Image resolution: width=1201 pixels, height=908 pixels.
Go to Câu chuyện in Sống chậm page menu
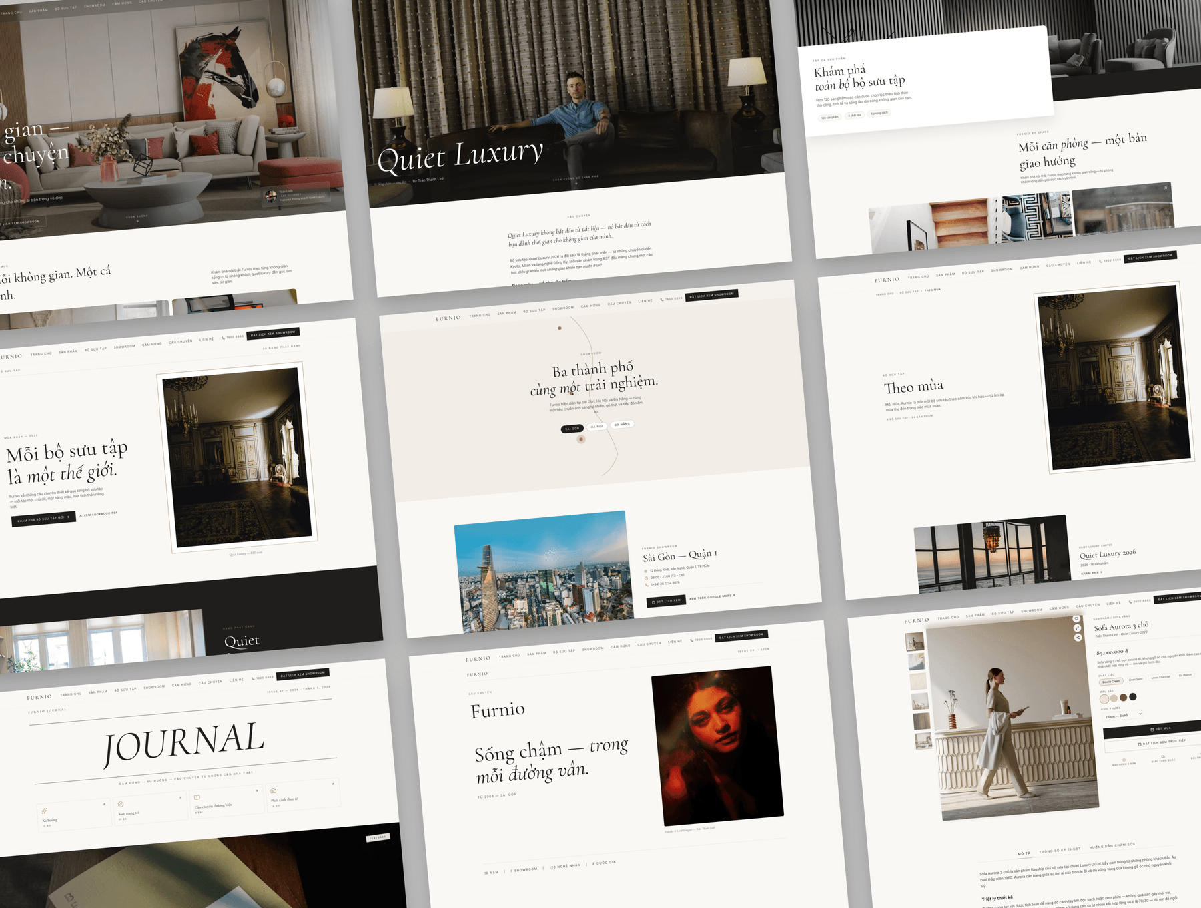650,644
